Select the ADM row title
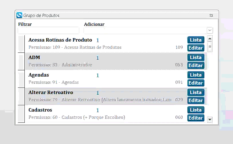Viewport: 233px width, 144px height. point(34,57)
